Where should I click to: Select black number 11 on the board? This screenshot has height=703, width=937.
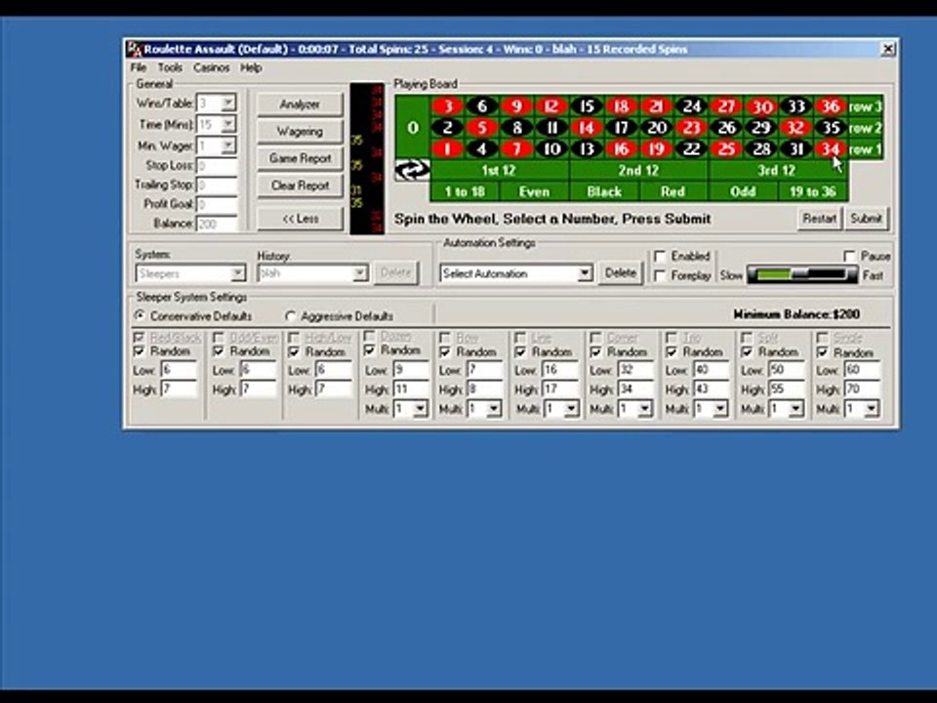pyautogui.click(x=551, y=128)
